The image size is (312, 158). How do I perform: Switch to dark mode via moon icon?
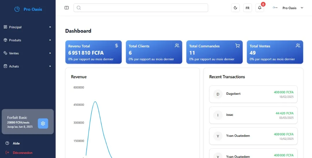(x=235, y=8)
